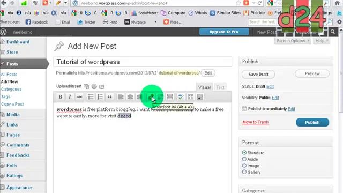Toggle Bold formatting in editor toolbar
This screenshot has width=343, height=193.
click(61, 97)
